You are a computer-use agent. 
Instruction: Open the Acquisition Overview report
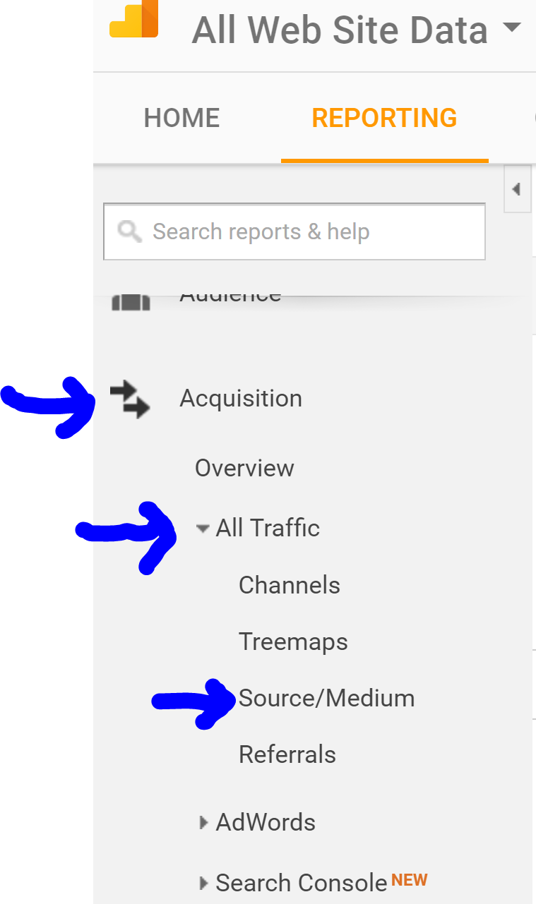click(244, 468)
